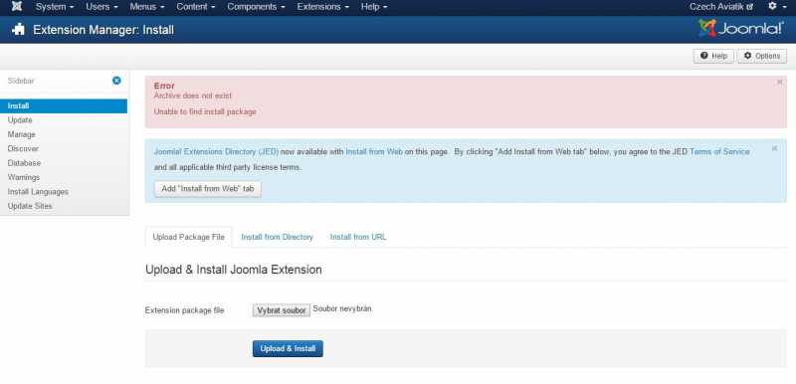Close the blue JED info message

(774, 148)
